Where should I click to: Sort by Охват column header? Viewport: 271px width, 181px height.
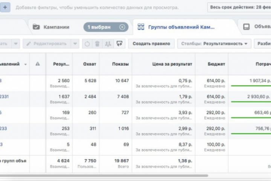coord(90,64)
